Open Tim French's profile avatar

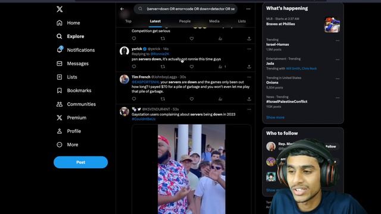pos(124,79)
